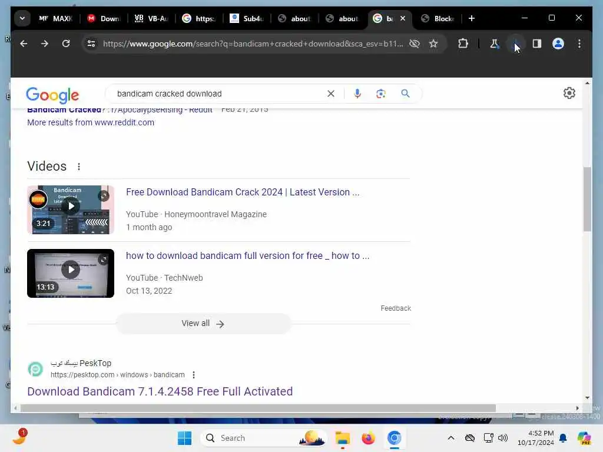Click the horizontal scrollbar thumb
603x452 pixels.
coord(258,408)
